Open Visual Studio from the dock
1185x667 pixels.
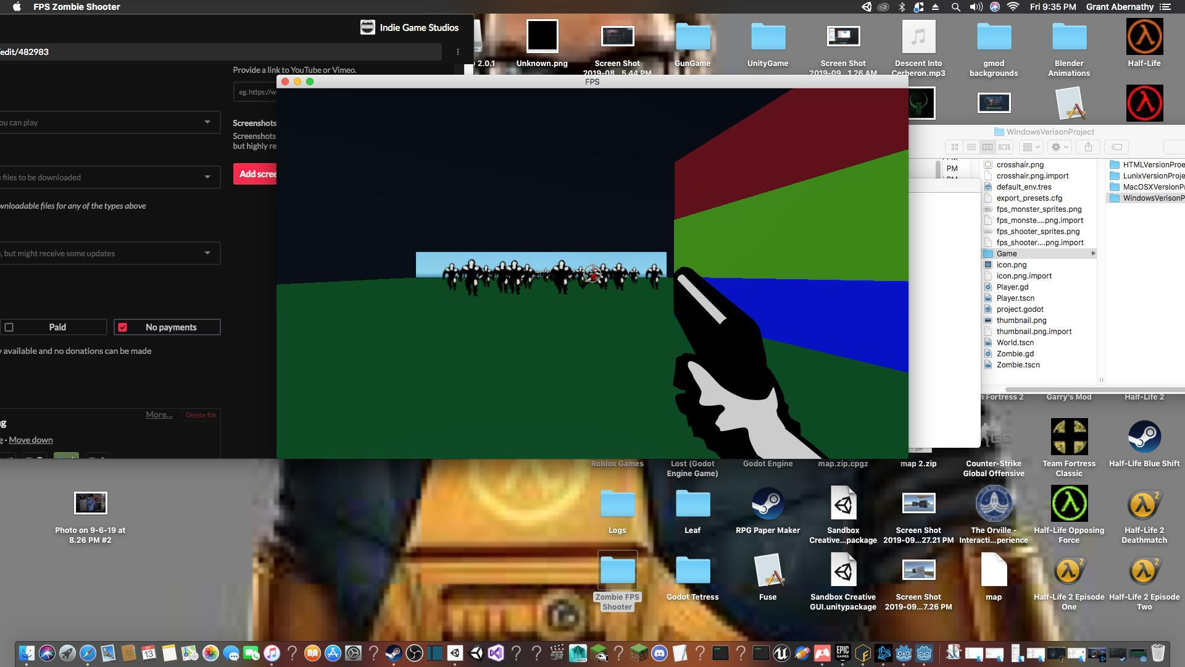[496, 653]
